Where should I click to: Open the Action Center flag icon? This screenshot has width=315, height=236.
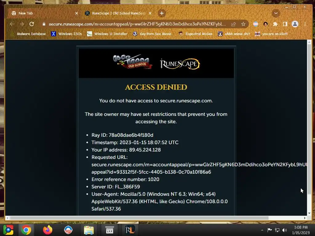(269, 230)
